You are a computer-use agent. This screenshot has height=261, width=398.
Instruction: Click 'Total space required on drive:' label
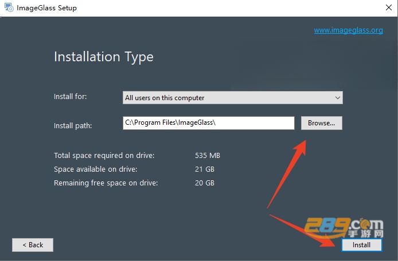click(104, 155)
